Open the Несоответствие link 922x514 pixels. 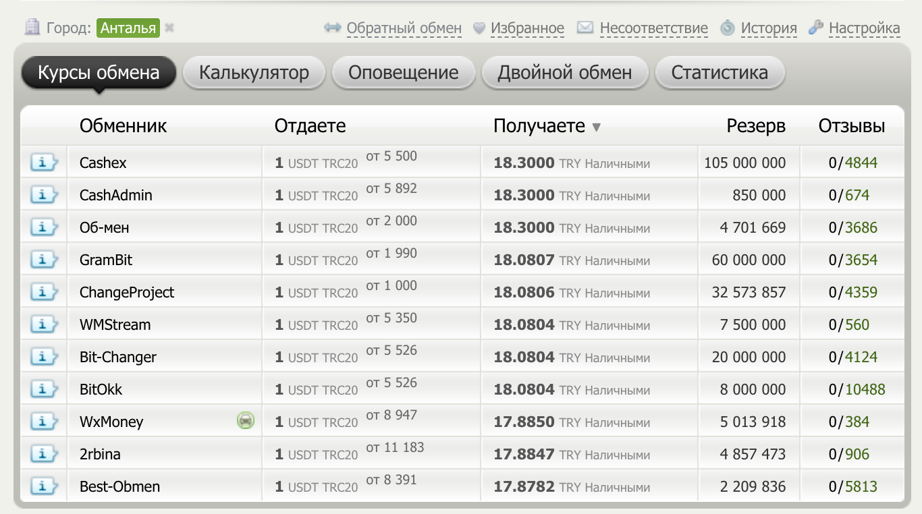pos(654,28)
